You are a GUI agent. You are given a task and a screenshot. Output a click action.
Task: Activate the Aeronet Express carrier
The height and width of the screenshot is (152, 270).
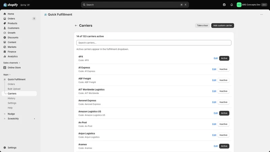223,102
